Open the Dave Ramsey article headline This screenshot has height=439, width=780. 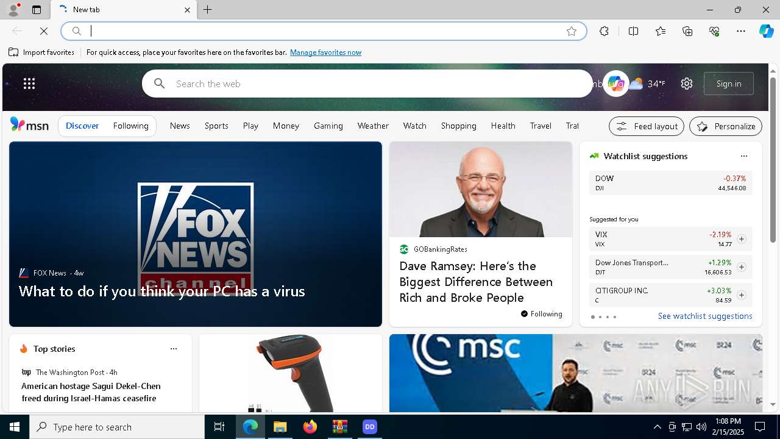476,282
